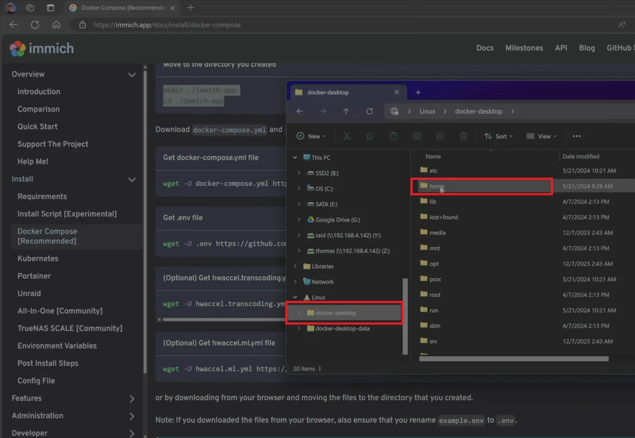Sort by Date modified column header
The width and height of the screenshot is (635, 438).
click(x=581, y=156)
